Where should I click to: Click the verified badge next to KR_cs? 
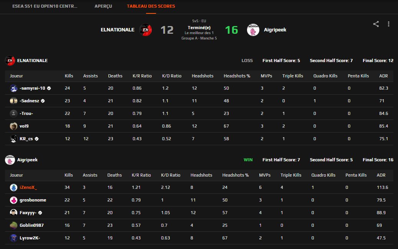click(x=37, y=139)
